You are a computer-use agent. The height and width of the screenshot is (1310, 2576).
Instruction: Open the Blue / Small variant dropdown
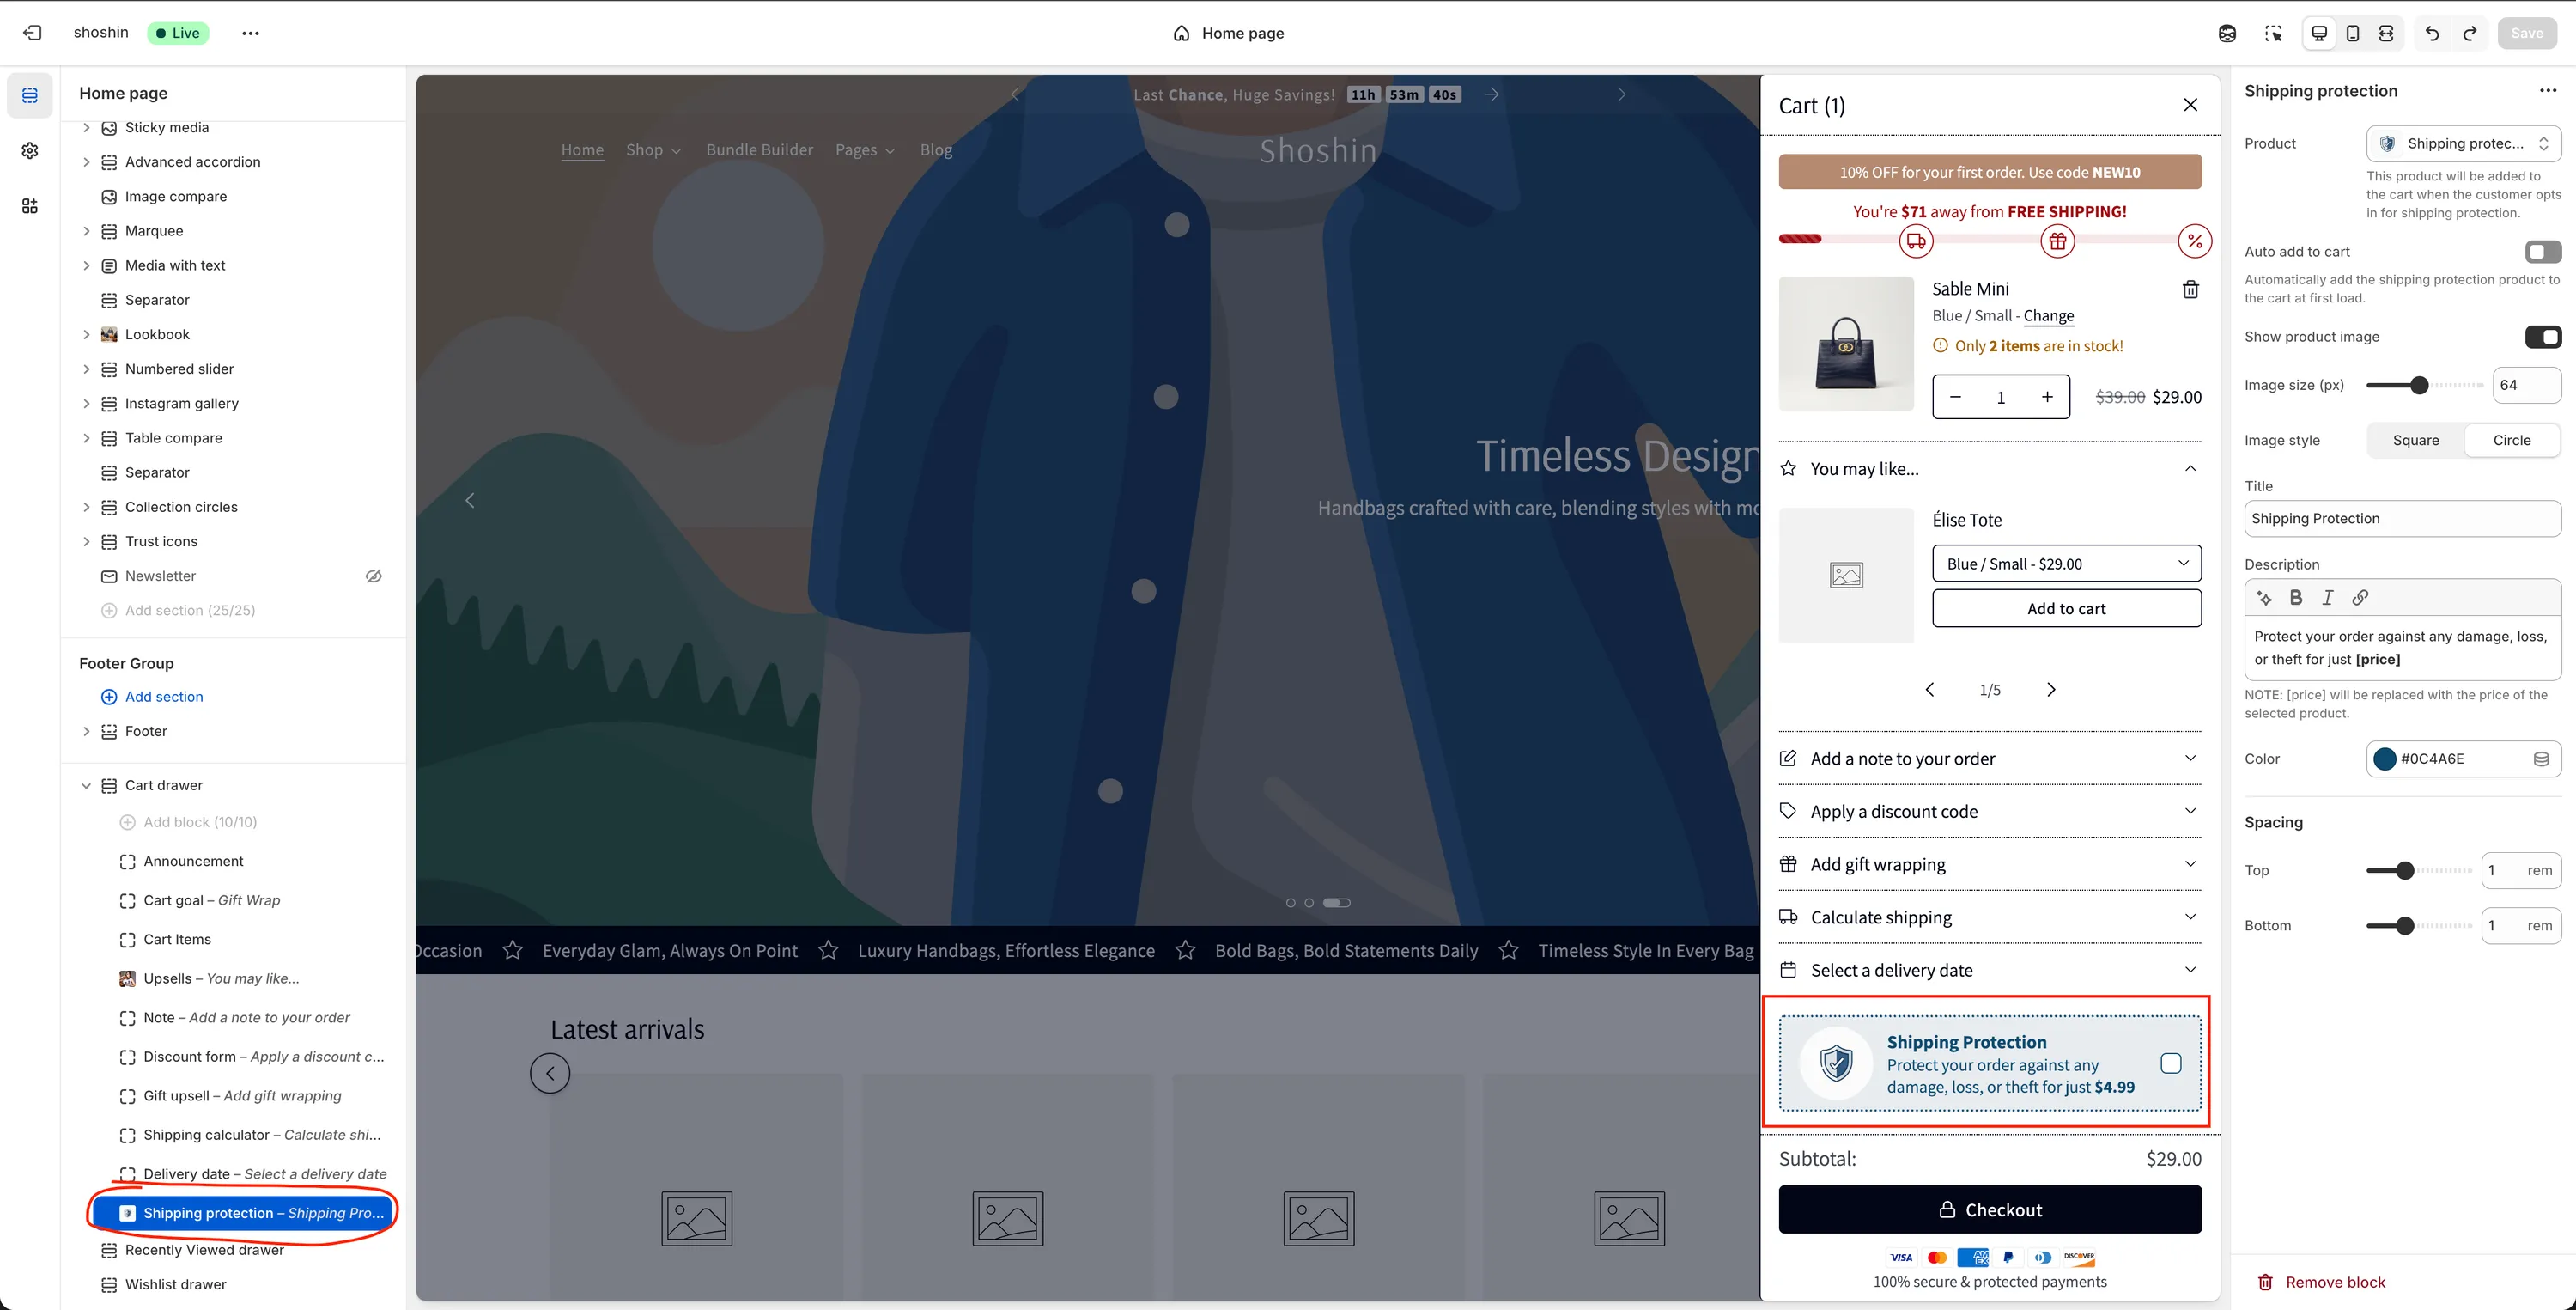click(2066, 564)
